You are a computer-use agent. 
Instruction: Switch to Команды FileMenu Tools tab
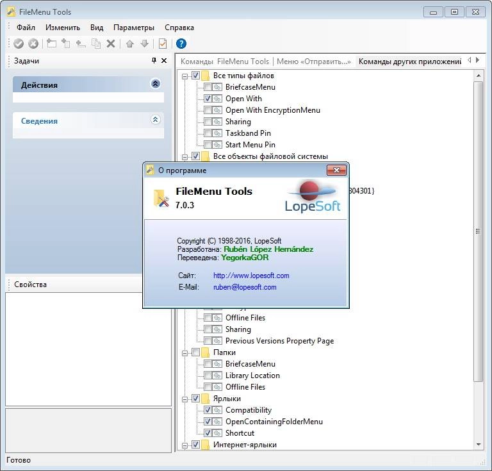(225, 62)
